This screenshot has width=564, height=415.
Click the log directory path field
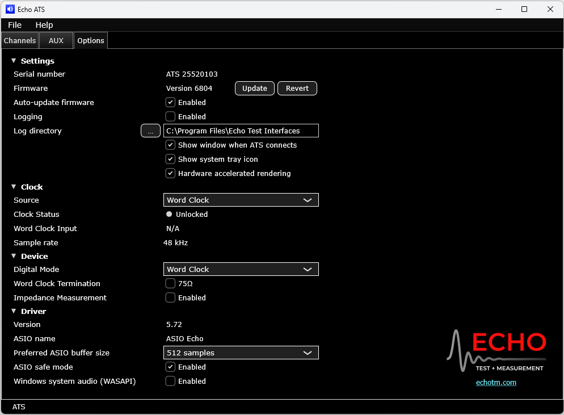tap(241, 131)
